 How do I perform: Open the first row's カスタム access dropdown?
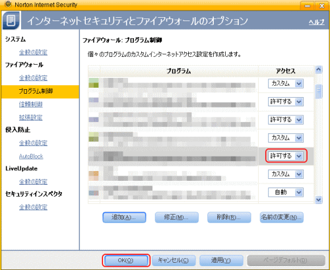click(x=286, y=84)
